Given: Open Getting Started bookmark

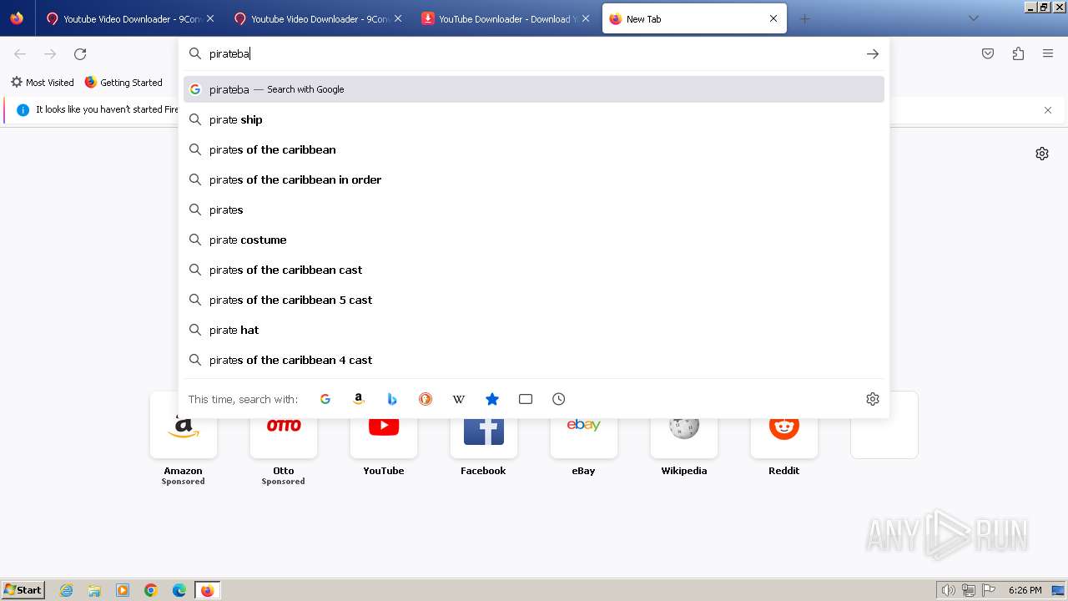Looking at the screenshot, I should click(x=123, y=83).
